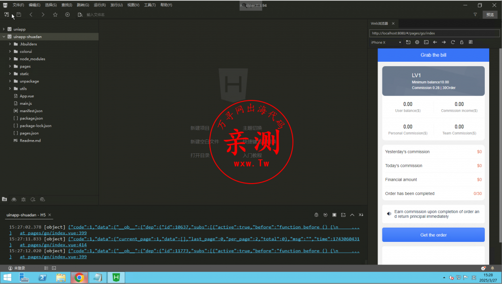Click the filter funnel icon

pos(475,15)
